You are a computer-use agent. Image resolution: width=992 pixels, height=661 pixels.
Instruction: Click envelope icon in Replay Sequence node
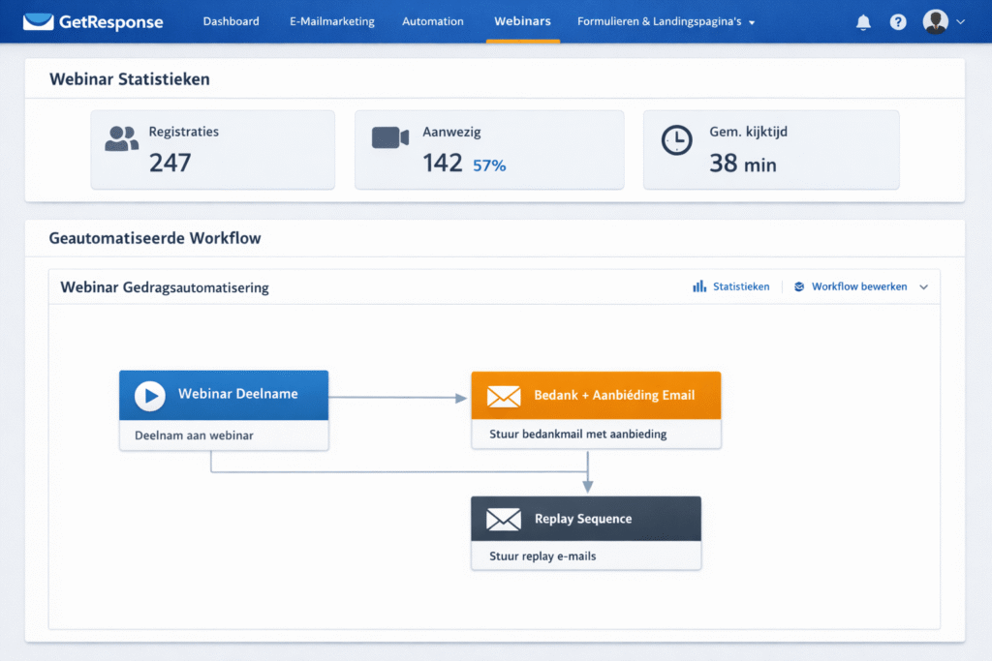[504, 520]
